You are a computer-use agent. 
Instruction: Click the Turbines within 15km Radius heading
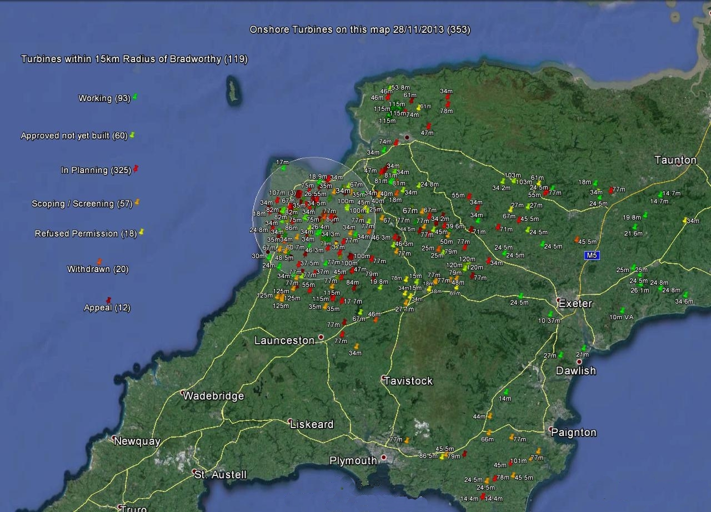[134, 59]
